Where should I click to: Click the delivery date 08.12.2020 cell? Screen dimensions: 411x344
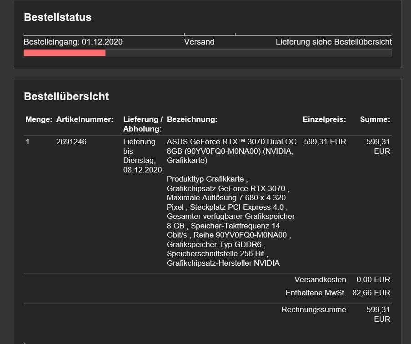142,170
